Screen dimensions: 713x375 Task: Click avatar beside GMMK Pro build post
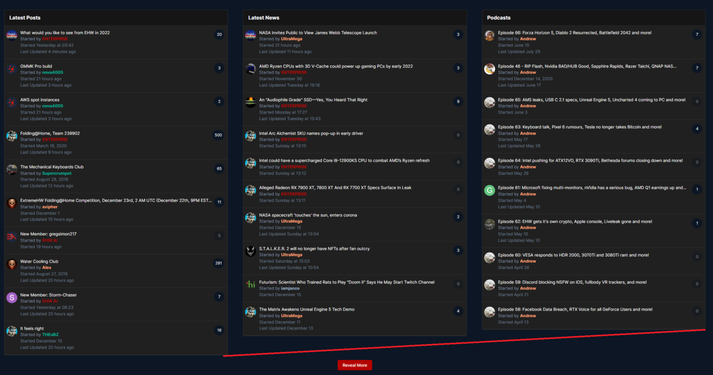point(12,69)
